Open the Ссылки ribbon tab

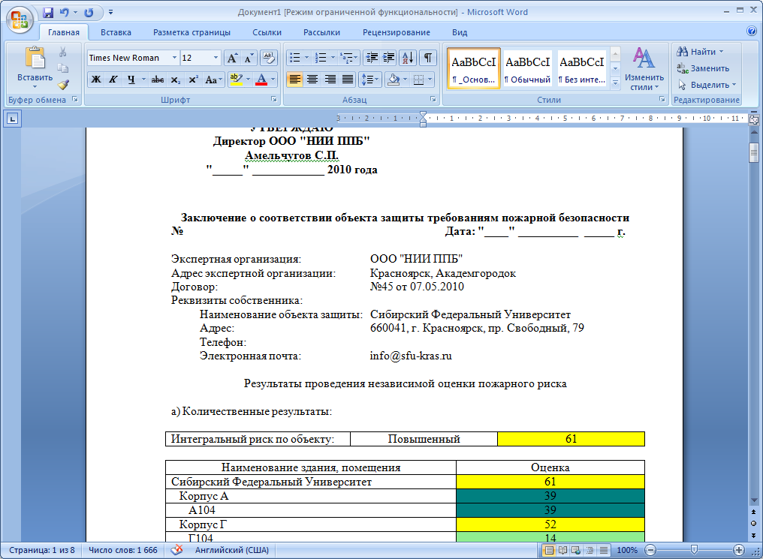(267, 32)
